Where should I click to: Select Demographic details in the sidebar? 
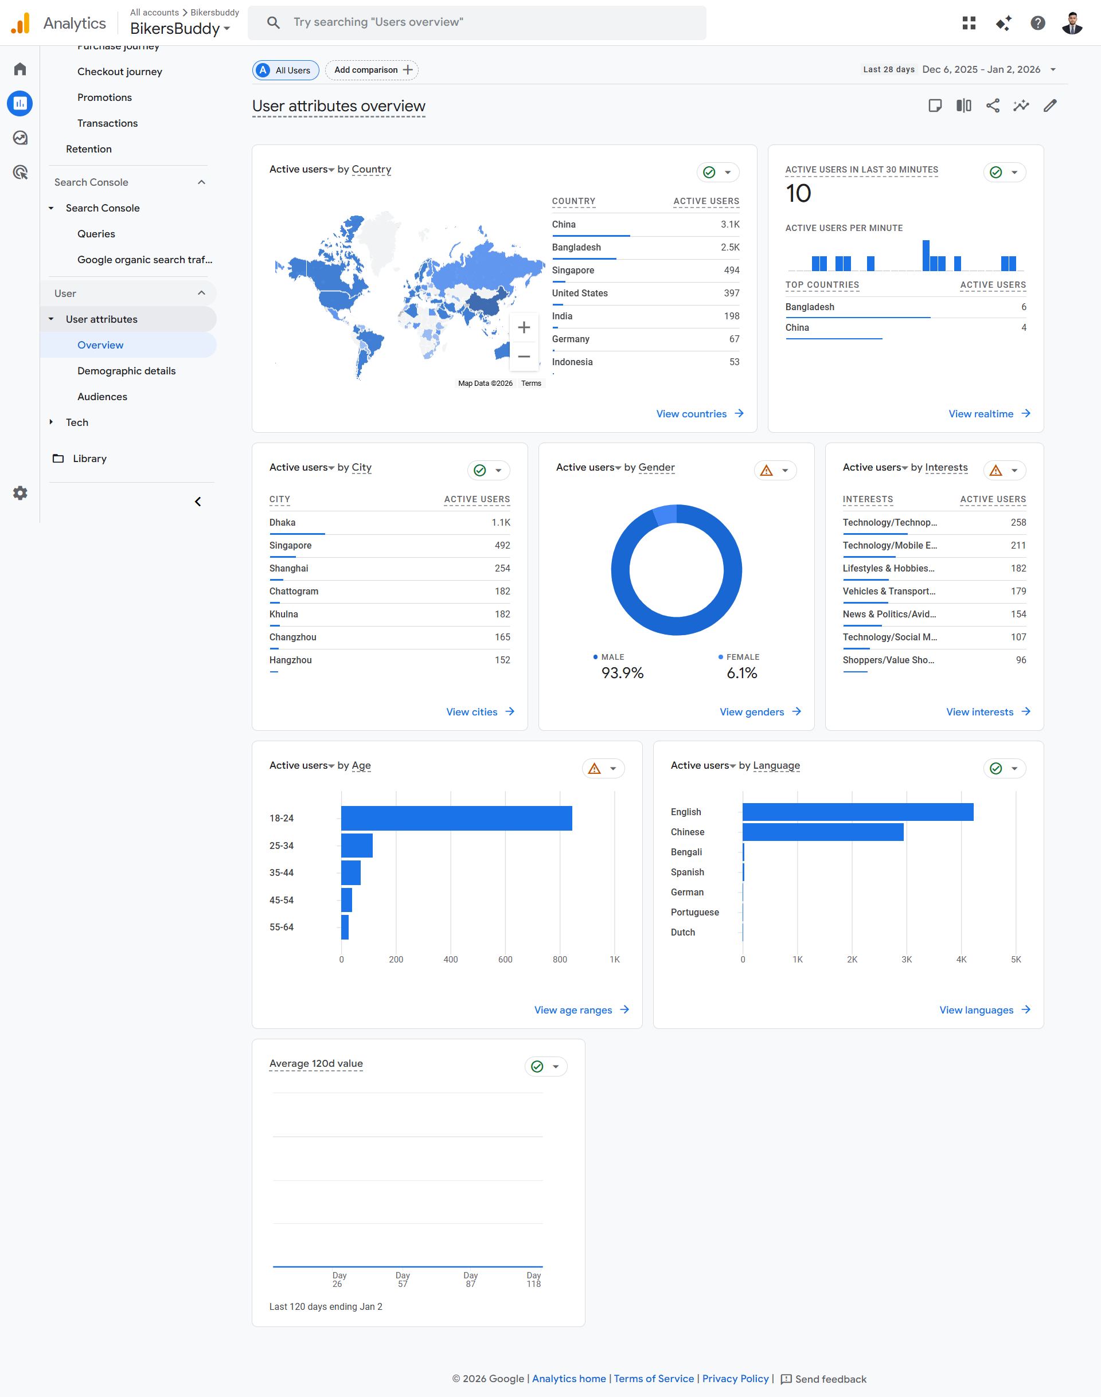click(x=126, y=370)
